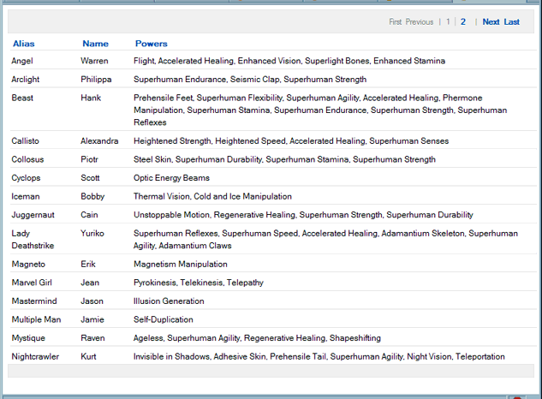The image size is (542, 399).
Task: Select the Callisto alias cell
Action: tap(25, 141)
